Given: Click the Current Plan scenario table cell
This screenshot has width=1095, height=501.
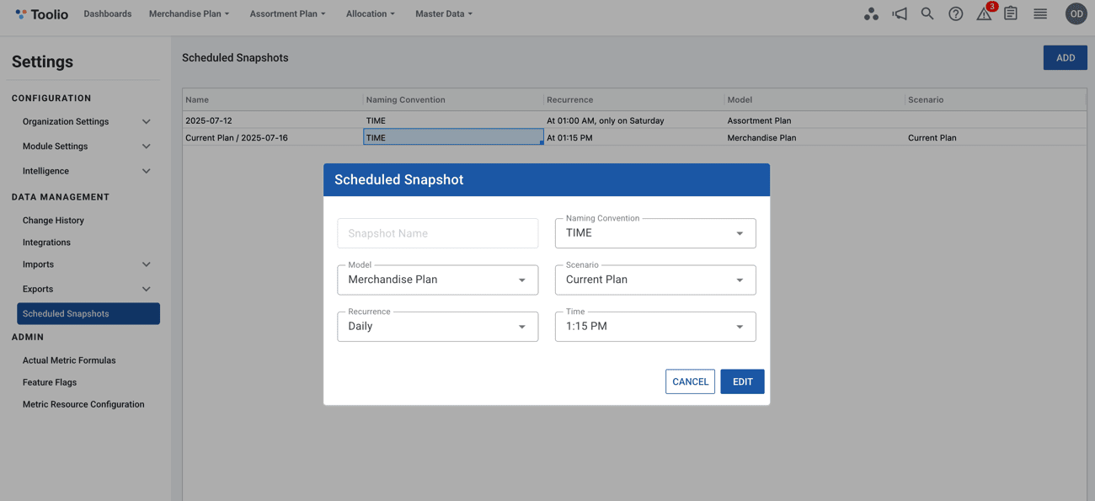Looking at the screenshot, I should point(996,137).
